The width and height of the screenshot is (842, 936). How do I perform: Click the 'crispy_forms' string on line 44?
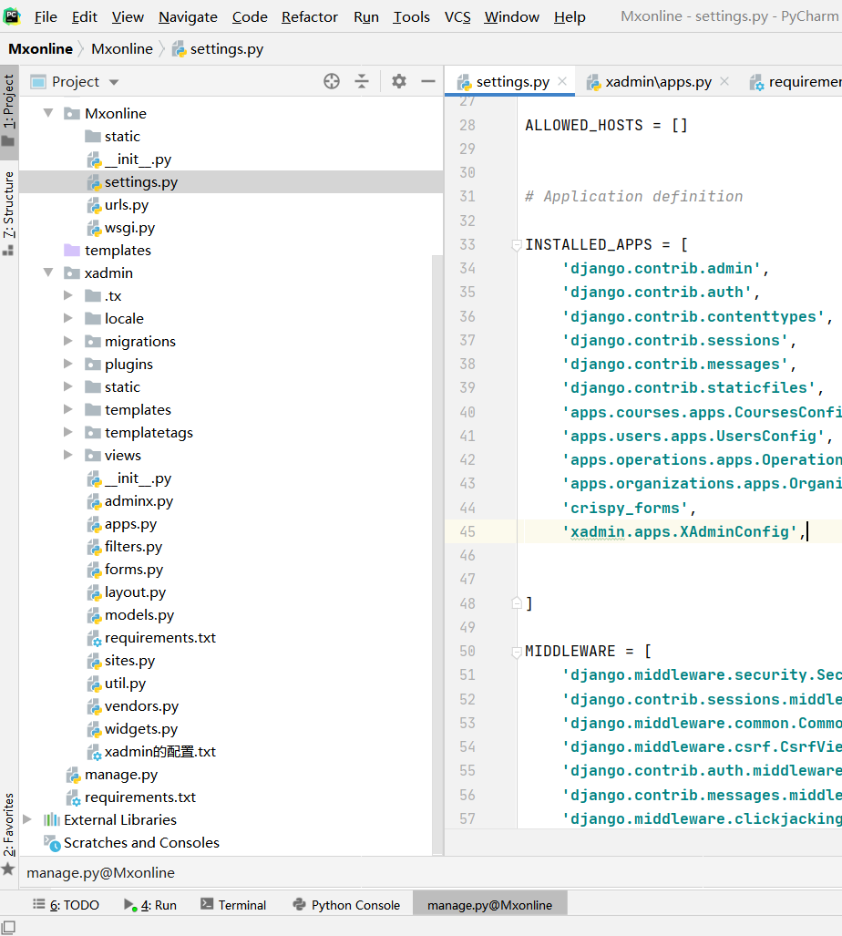coord(626,508)
